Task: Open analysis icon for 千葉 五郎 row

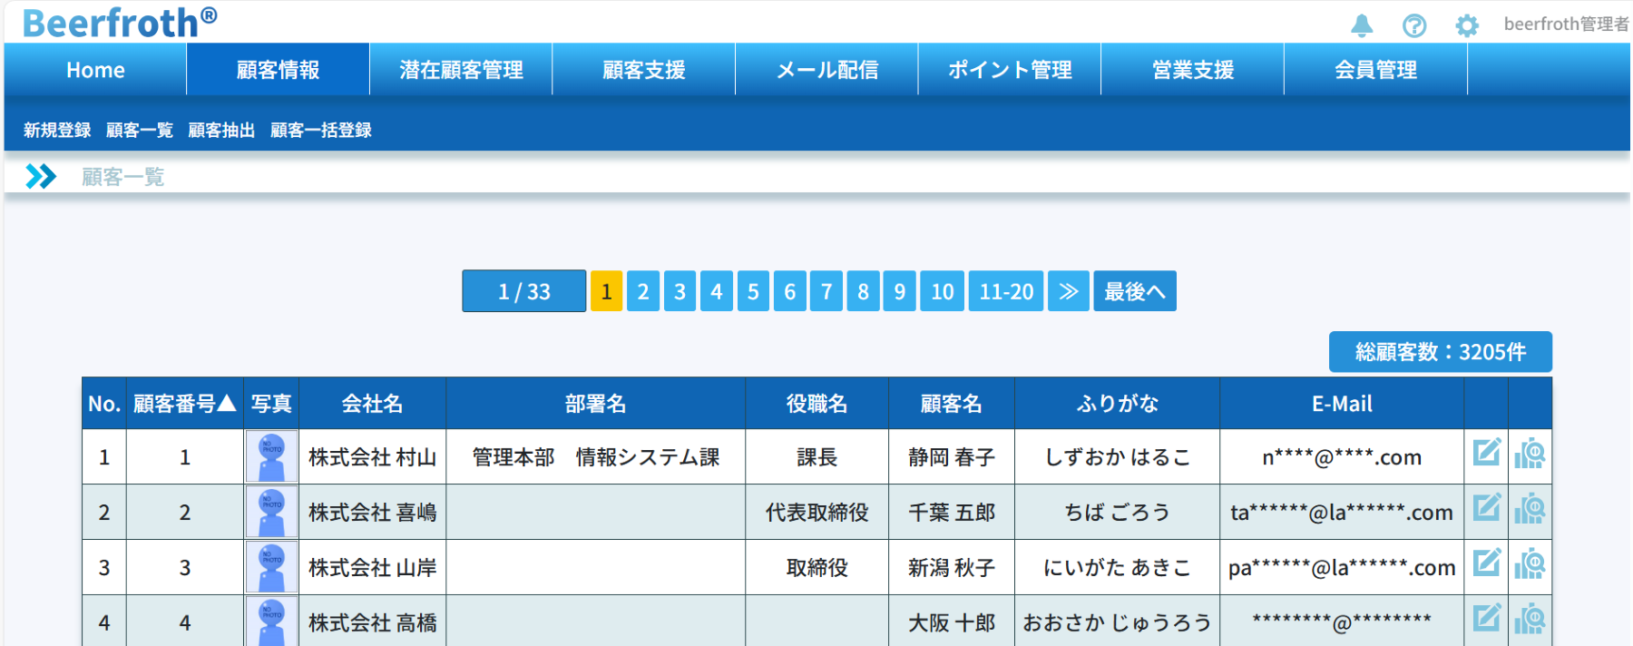Action: [1530, 508]
